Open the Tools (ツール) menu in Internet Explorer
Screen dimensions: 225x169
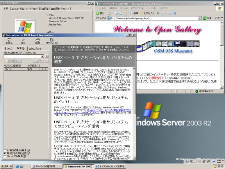click(x=152, y=8)
